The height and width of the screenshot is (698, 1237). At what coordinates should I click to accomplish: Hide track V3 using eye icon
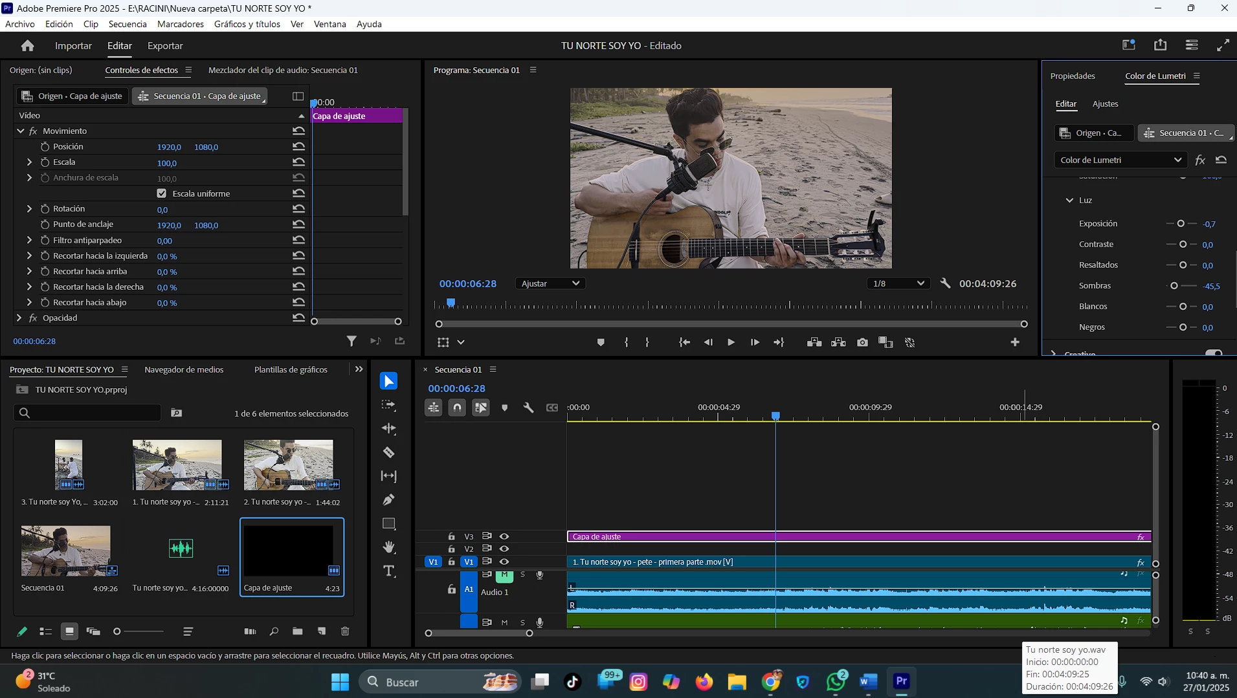click(x=504, y=536)
